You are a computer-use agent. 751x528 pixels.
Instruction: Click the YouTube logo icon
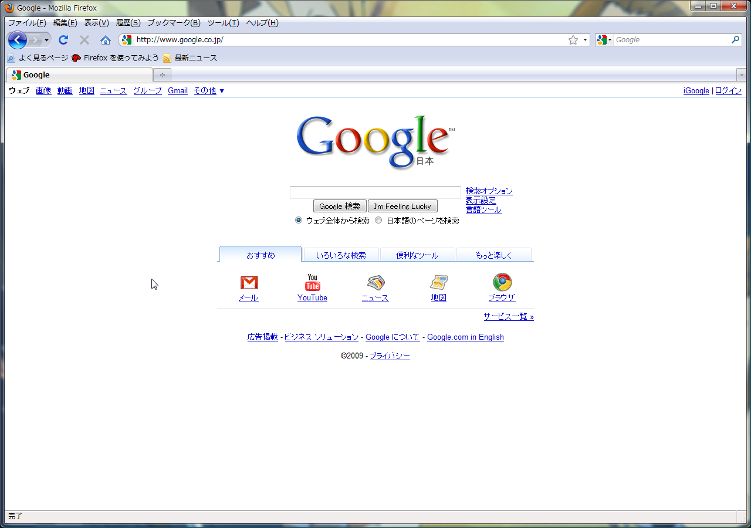[x=313, y=282]
